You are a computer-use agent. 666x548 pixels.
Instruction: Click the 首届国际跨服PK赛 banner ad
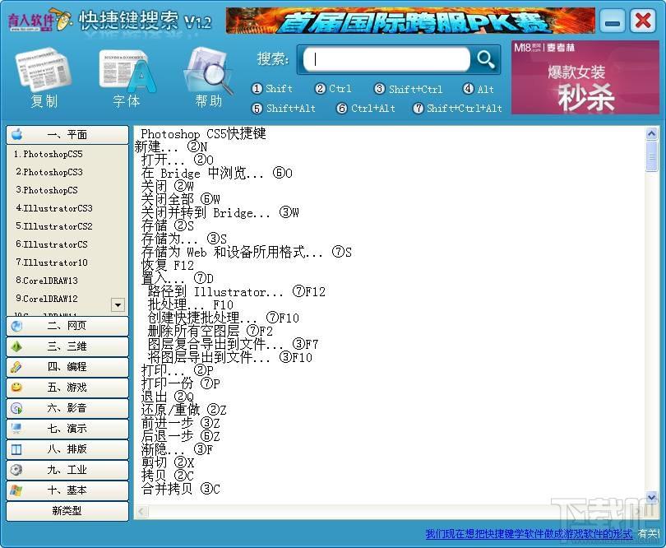tap(410, 21)
